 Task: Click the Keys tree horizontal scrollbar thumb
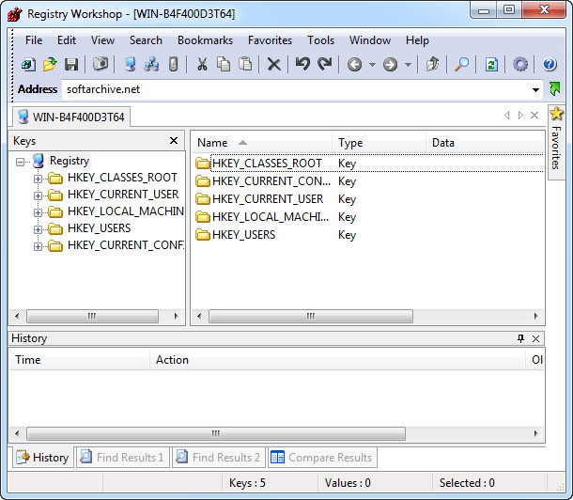[92, 316]
